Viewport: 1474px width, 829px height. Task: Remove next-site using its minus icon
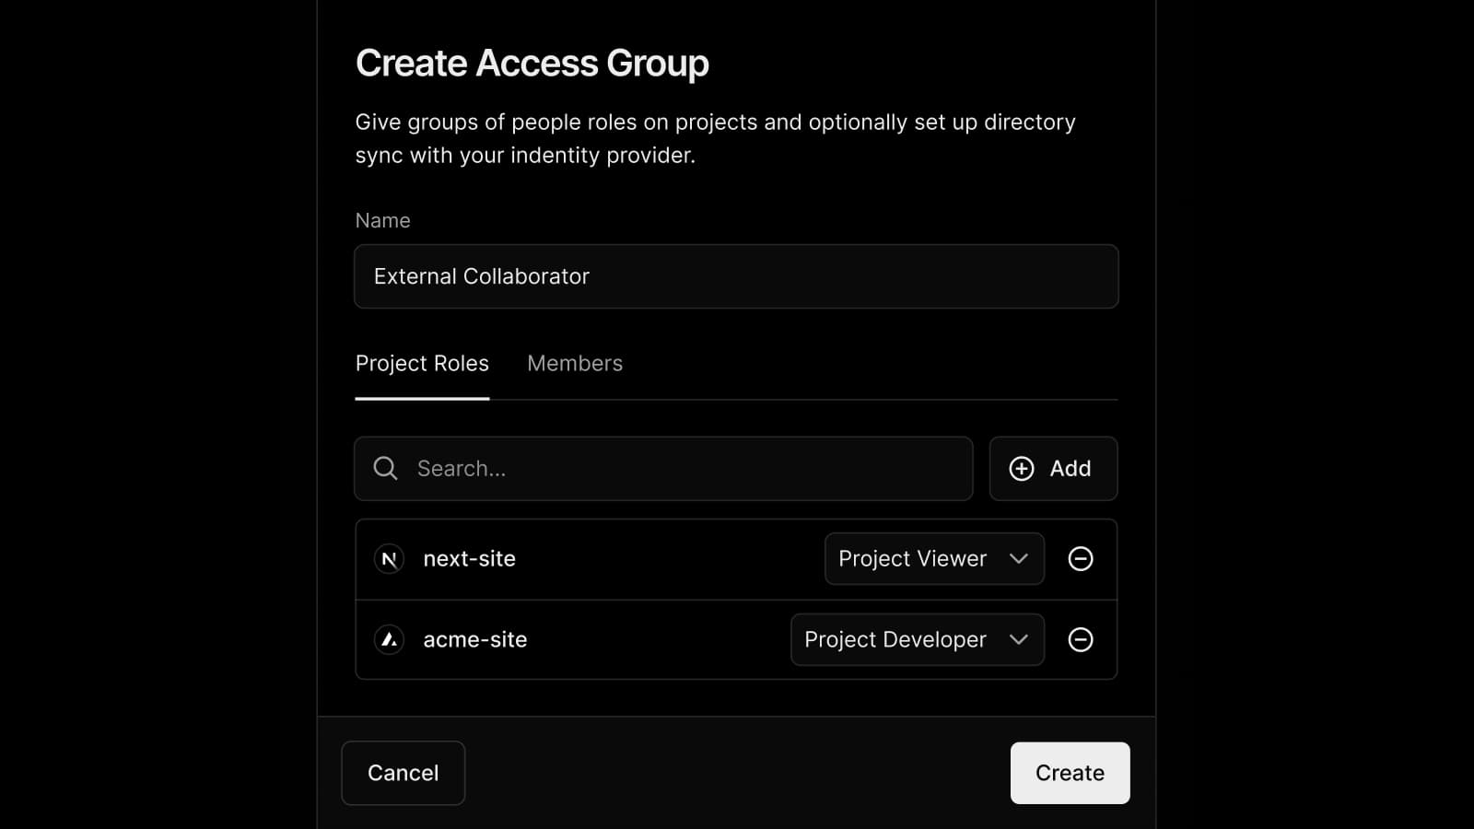tap(1080, 559)
